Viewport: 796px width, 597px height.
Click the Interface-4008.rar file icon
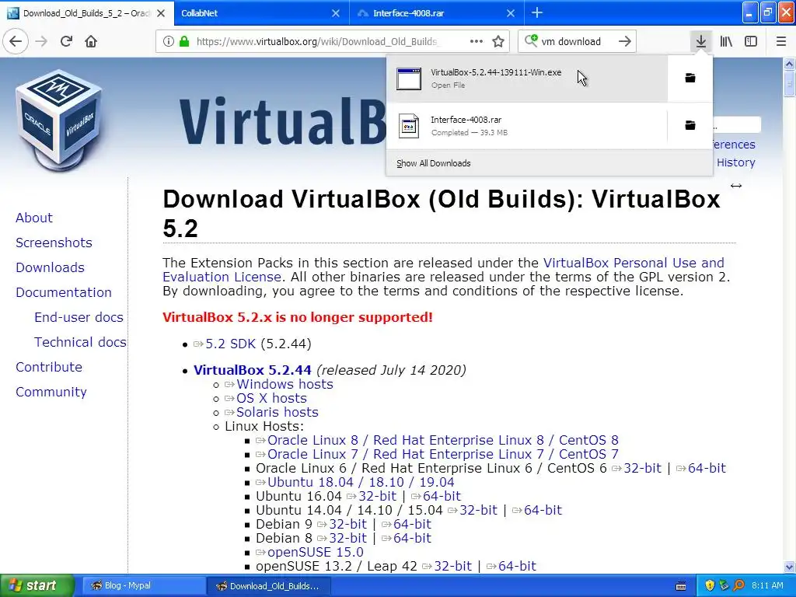[409, 126]
